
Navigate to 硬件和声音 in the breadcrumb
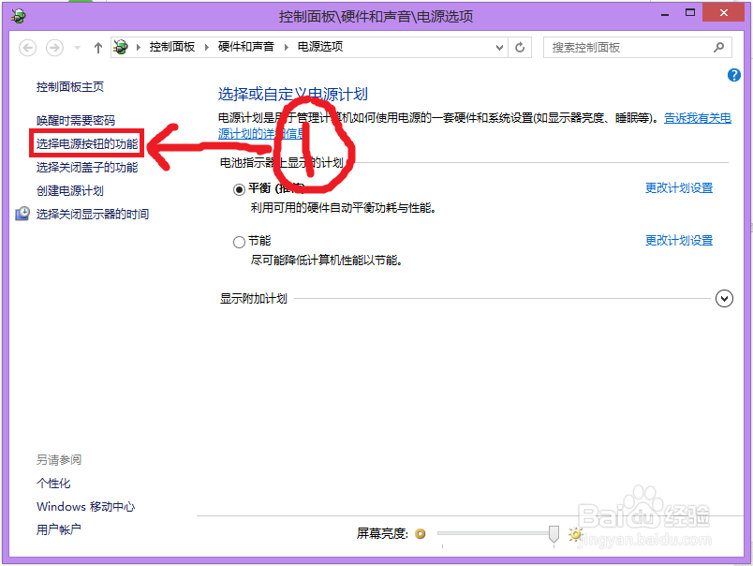245,47
